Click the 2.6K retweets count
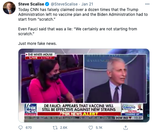The image size is (153, 132). click(64, 127)
